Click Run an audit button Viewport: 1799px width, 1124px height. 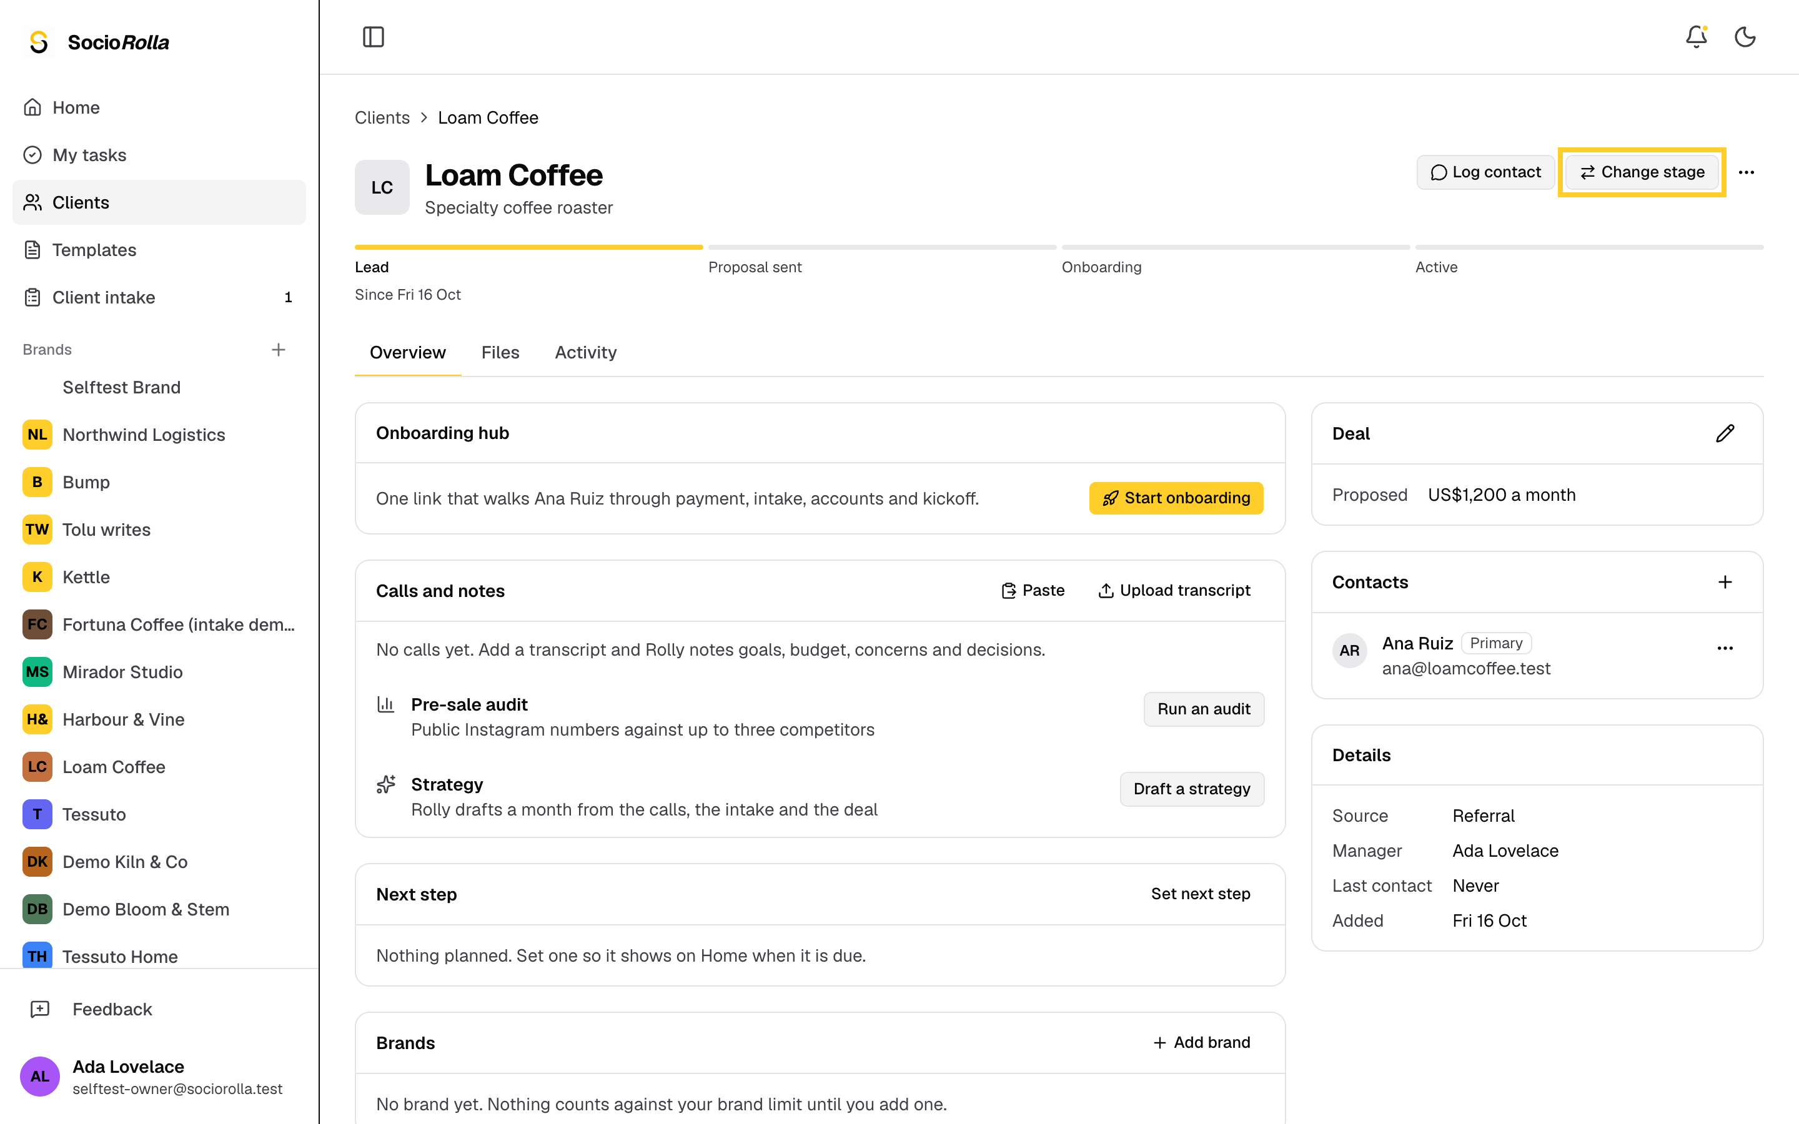pyautogui.click(x=1204, y=709)
